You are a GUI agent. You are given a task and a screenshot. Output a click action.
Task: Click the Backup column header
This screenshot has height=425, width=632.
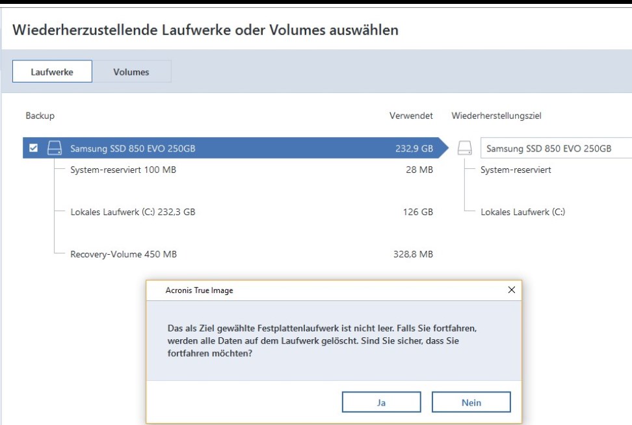coord(40,116)
